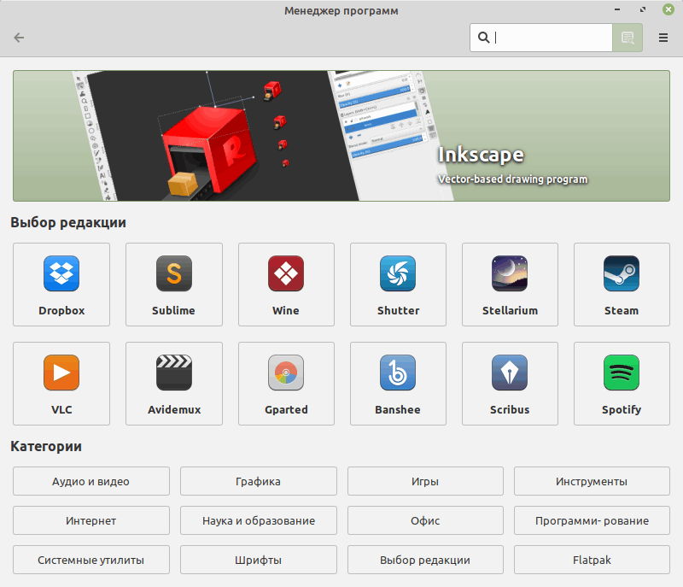Open the Gparted partition tool page

point(286,383)
